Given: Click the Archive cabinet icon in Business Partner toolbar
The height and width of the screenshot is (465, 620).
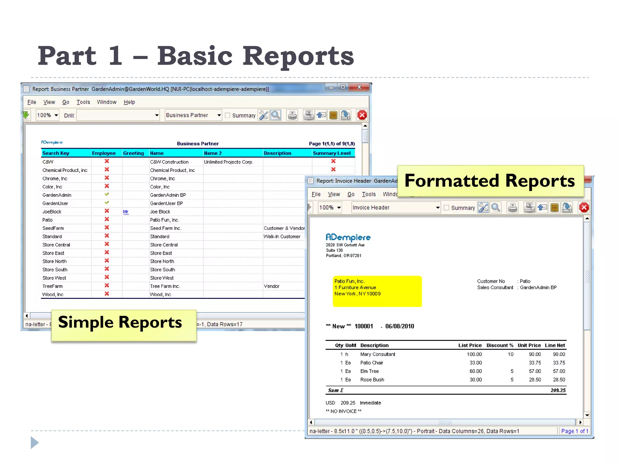Looking at the screenshot, I should (333, 115).
